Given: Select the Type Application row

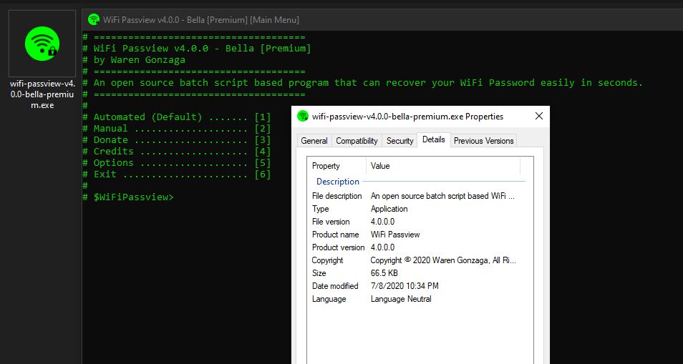Looking at the screenshot, I should [414, 209].
